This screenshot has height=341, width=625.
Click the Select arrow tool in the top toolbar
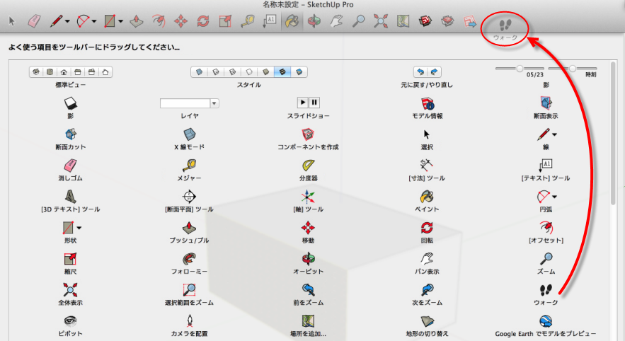[x=12, y=21]
